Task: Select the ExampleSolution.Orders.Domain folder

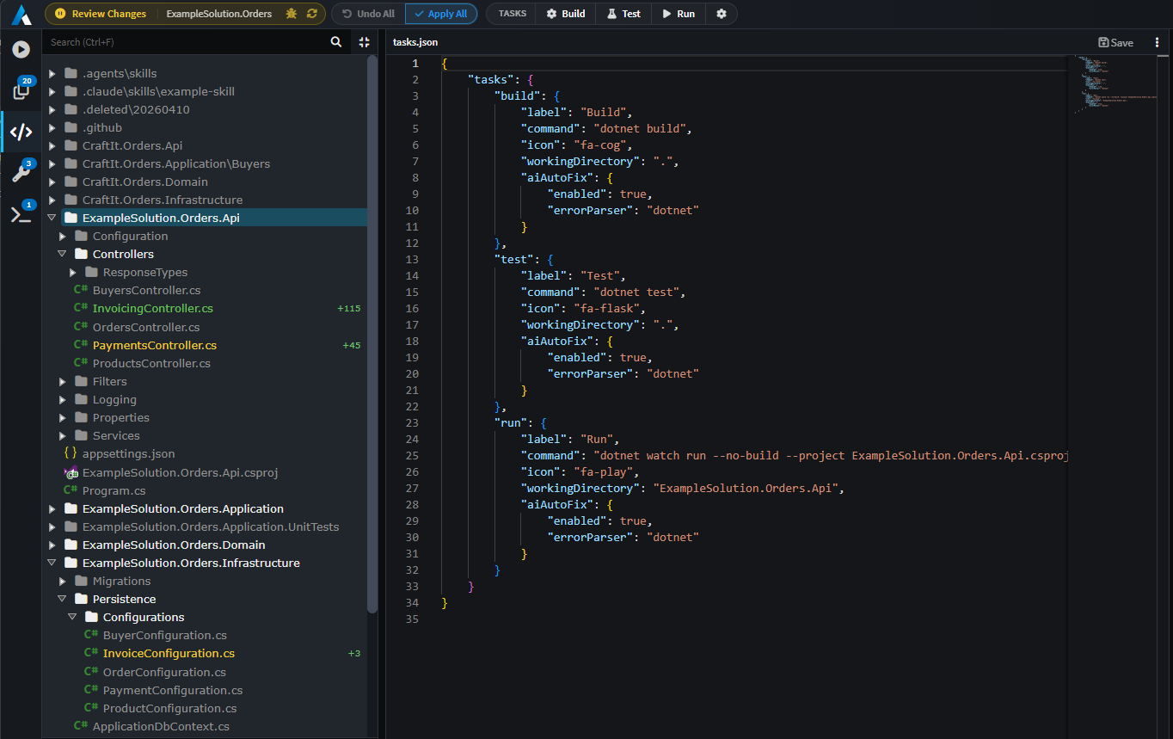Action: pos(174,545)
